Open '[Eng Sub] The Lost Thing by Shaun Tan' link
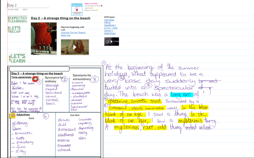Screen dimensions: 254x158 (73, 34)
